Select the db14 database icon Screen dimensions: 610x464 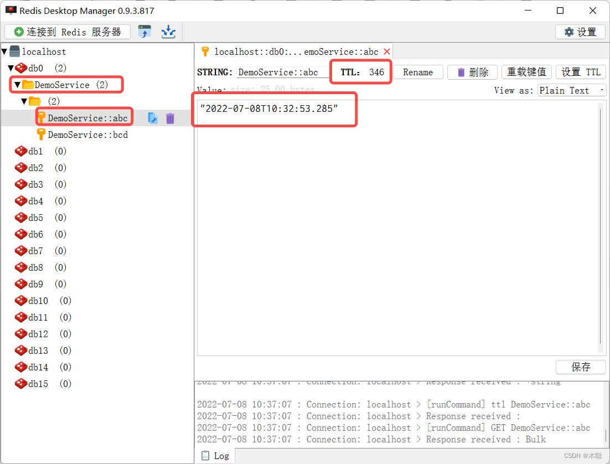[x=21, y=367]
